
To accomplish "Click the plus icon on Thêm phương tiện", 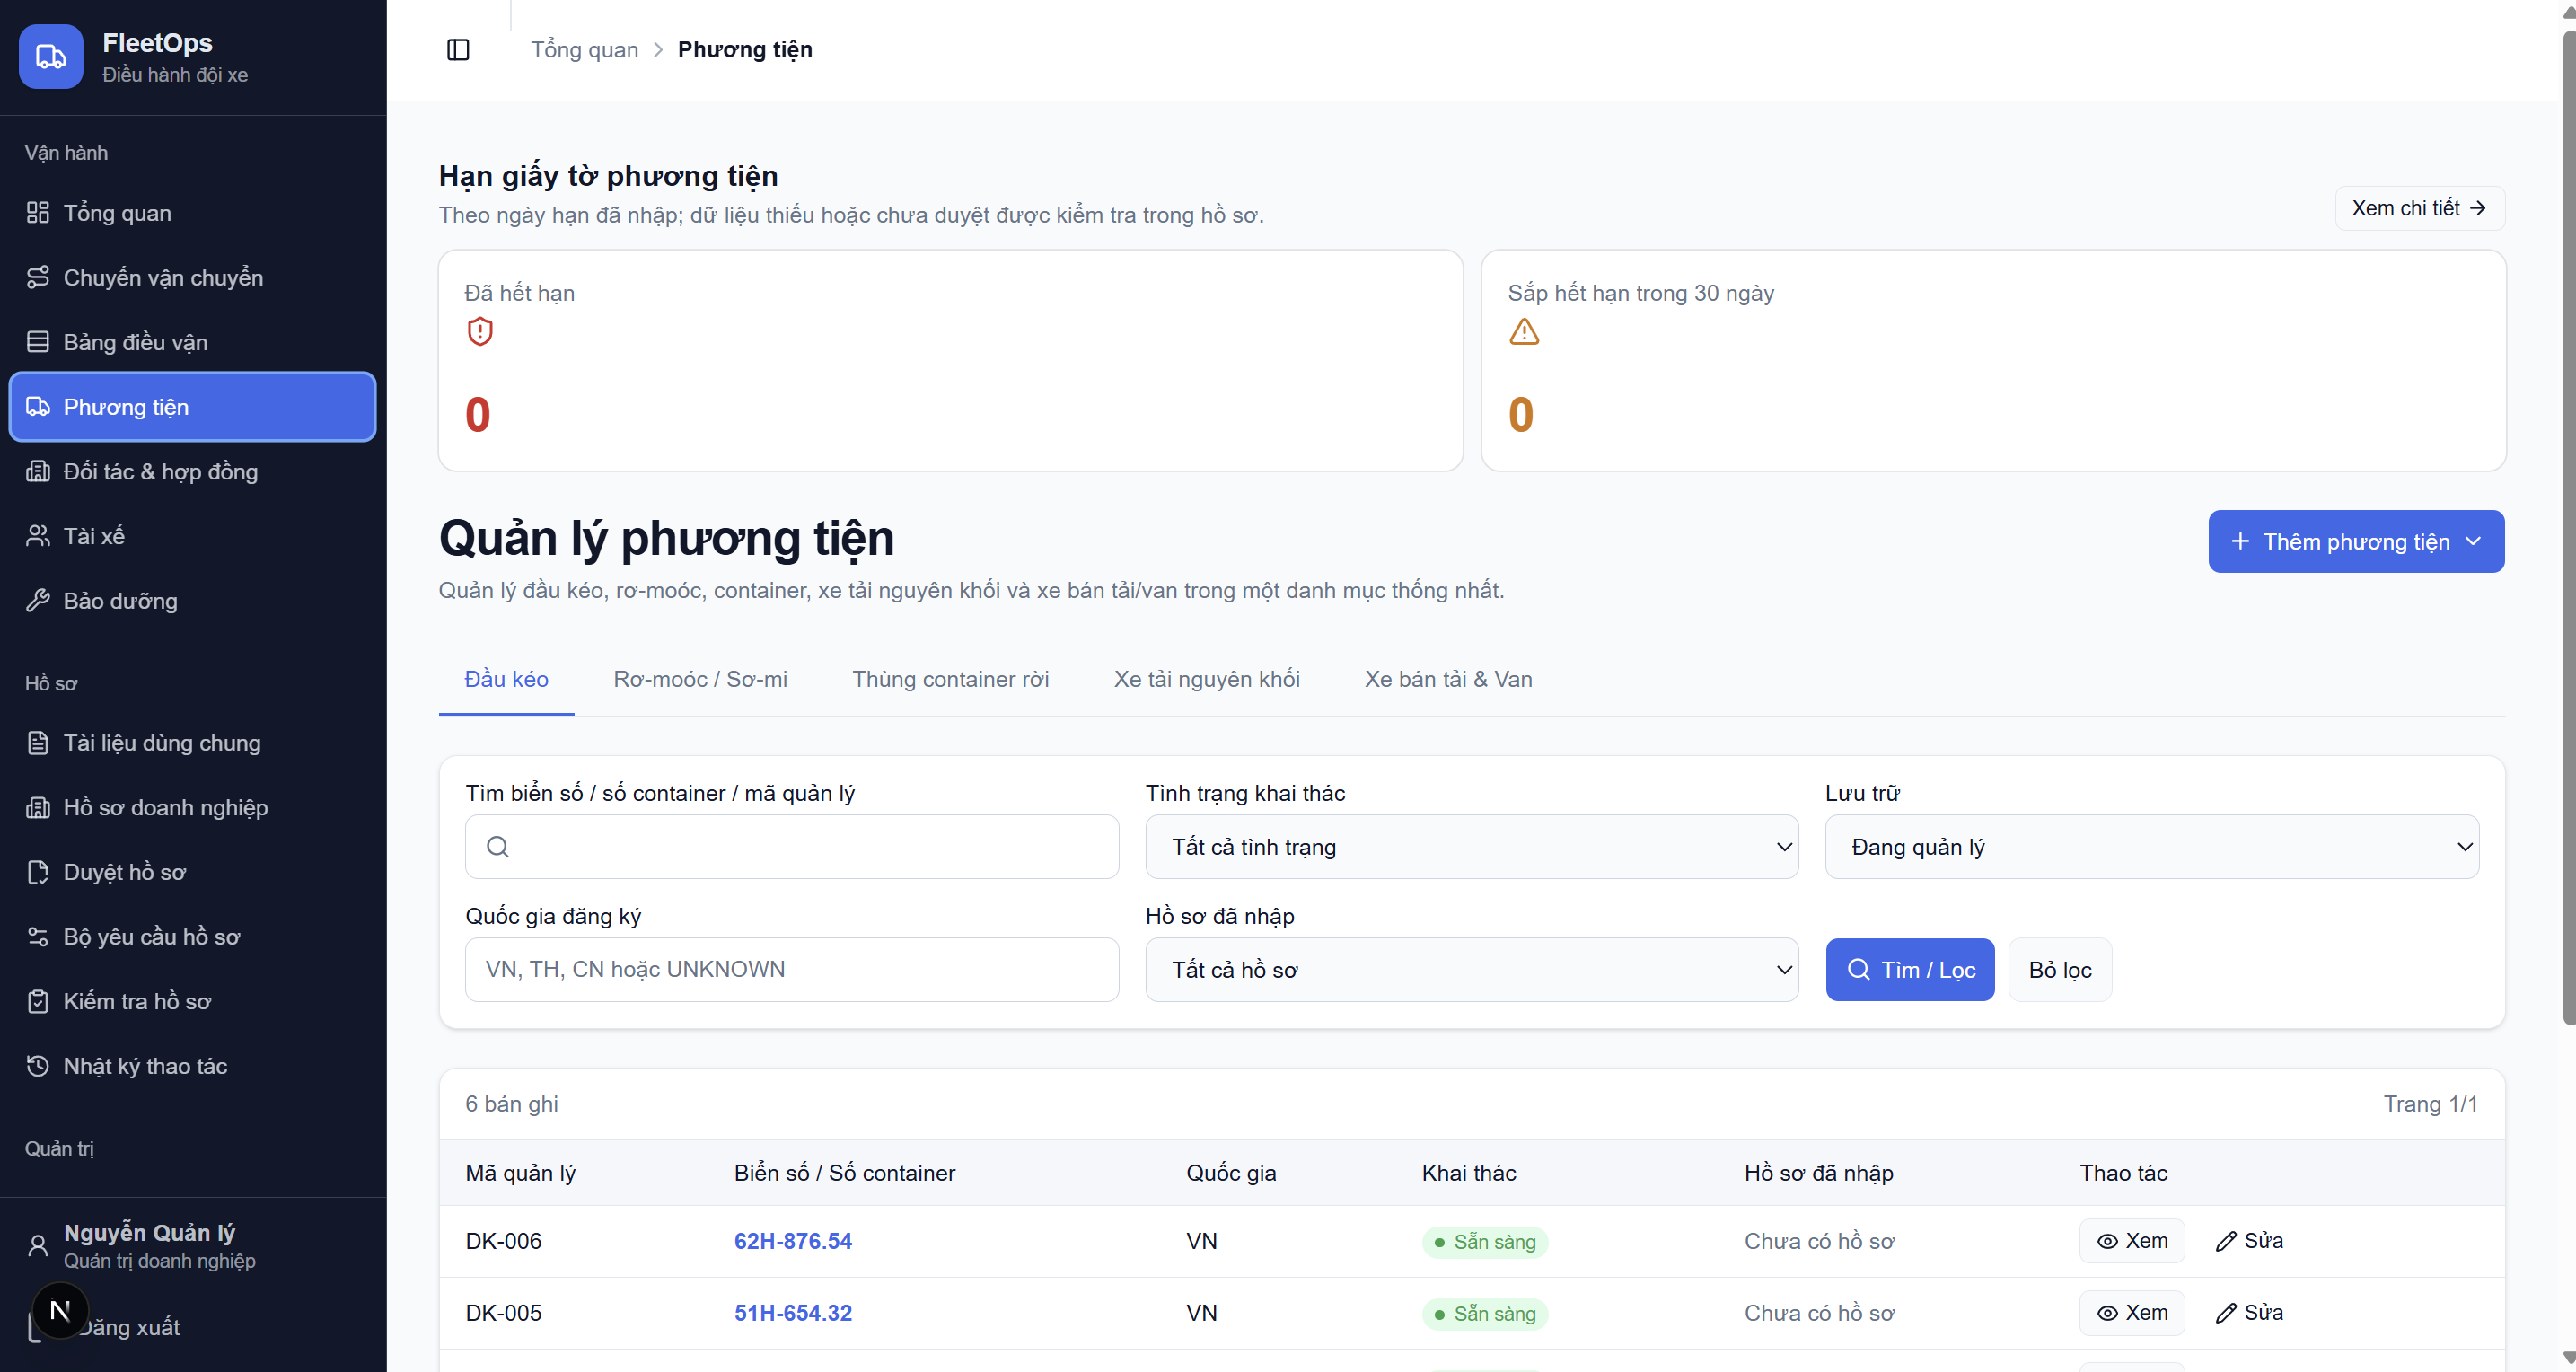I will click(x=2241, y=541).
